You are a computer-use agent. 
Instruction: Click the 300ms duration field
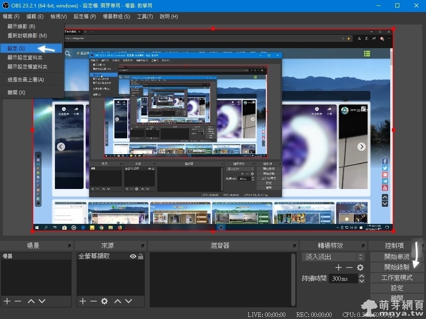(x=343, y=279)
